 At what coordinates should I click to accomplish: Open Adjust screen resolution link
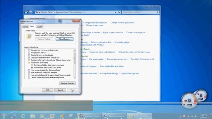[113, 32]
